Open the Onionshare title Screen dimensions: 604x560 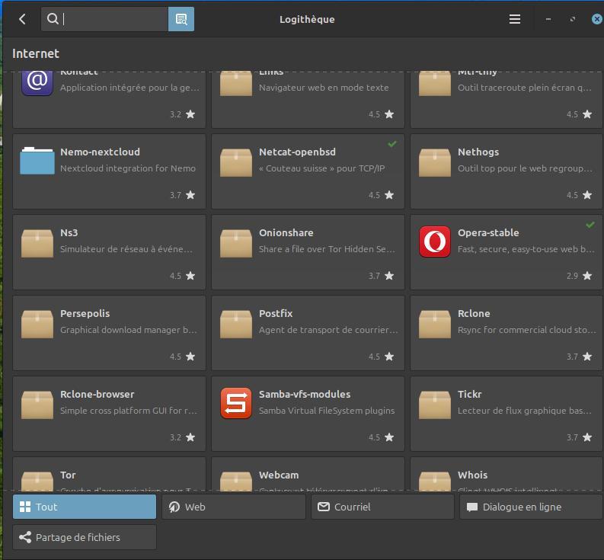[x=286, y=233]
